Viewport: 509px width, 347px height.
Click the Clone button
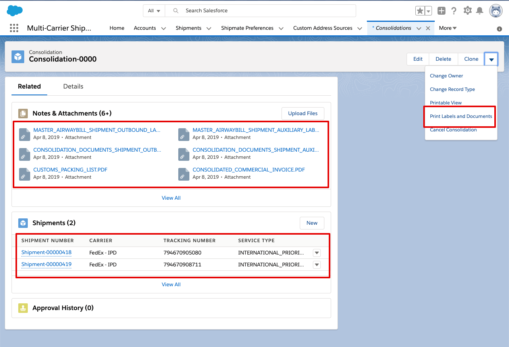(471, 59)
